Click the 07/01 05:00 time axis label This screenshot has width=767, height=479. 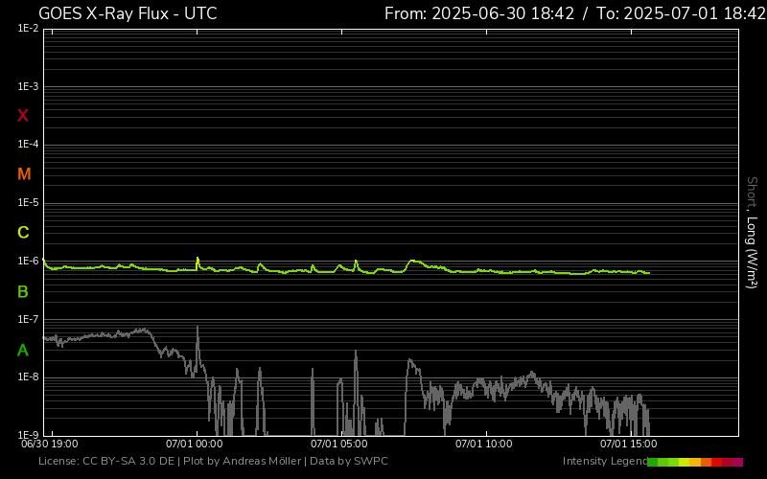[x=339, y=445]
